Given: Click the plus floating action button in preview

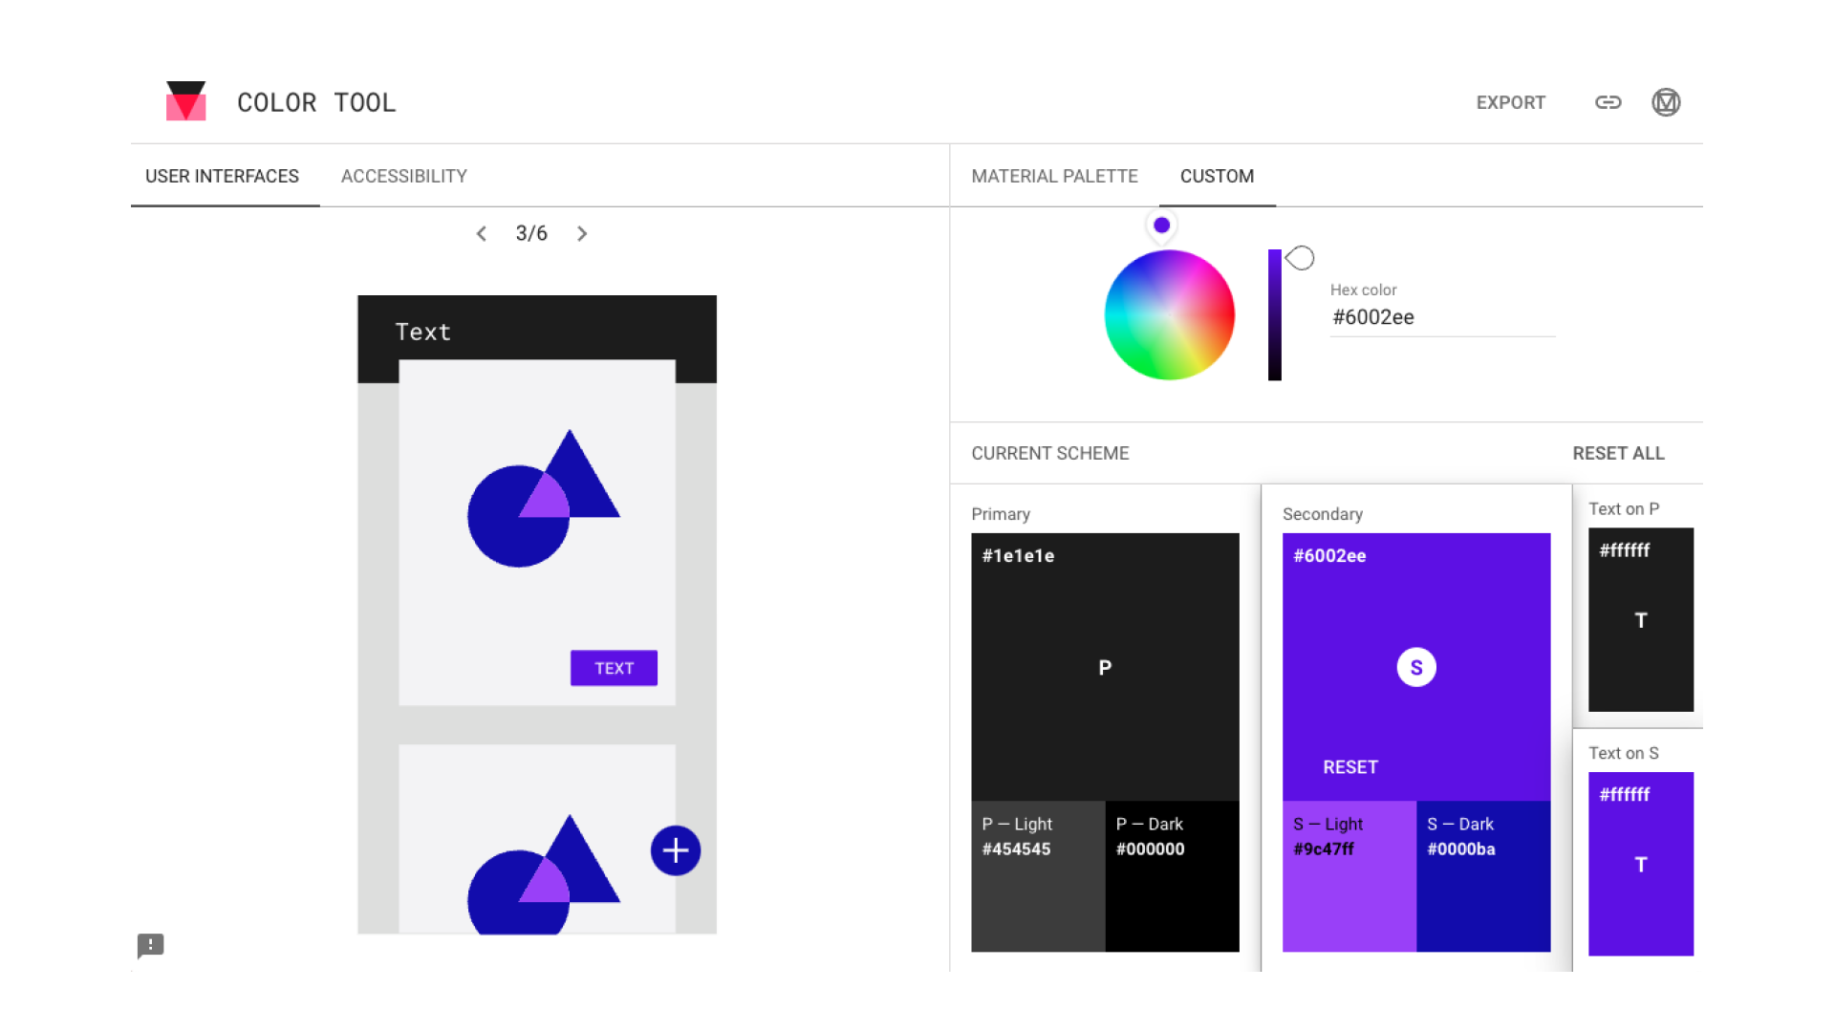Looking at the screenshot, I should click(676, 850).
